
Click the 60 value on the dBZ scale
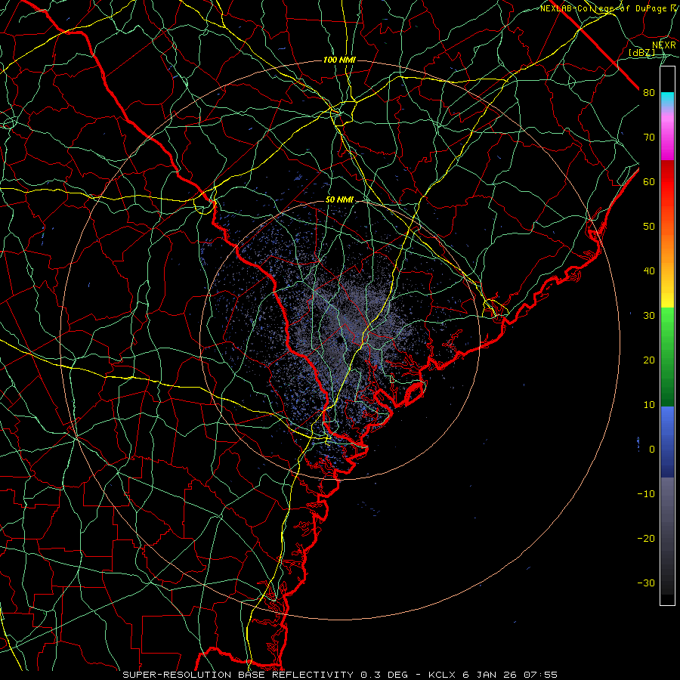pos(649,181)
